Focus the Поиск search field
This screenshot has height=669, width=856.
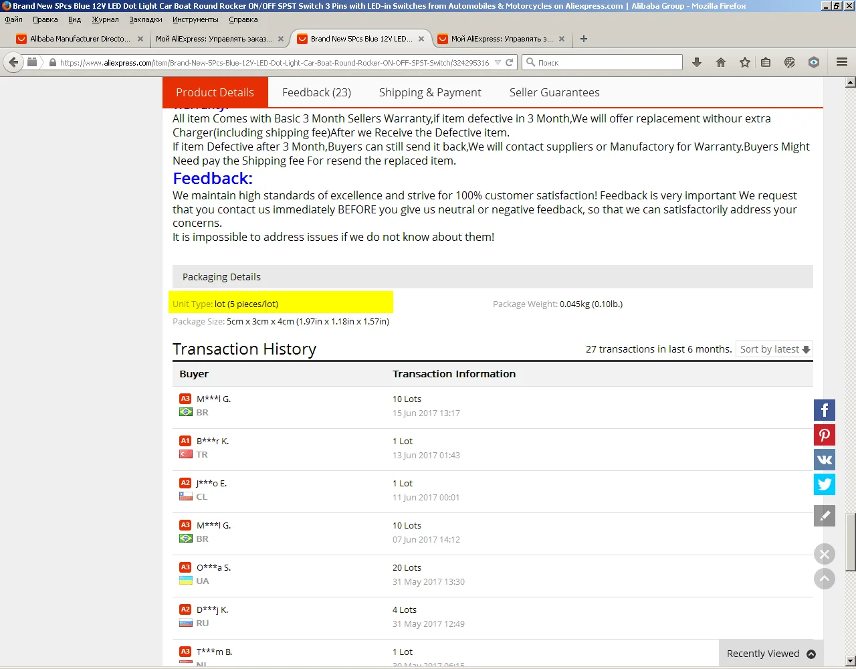tap(602, 62)
